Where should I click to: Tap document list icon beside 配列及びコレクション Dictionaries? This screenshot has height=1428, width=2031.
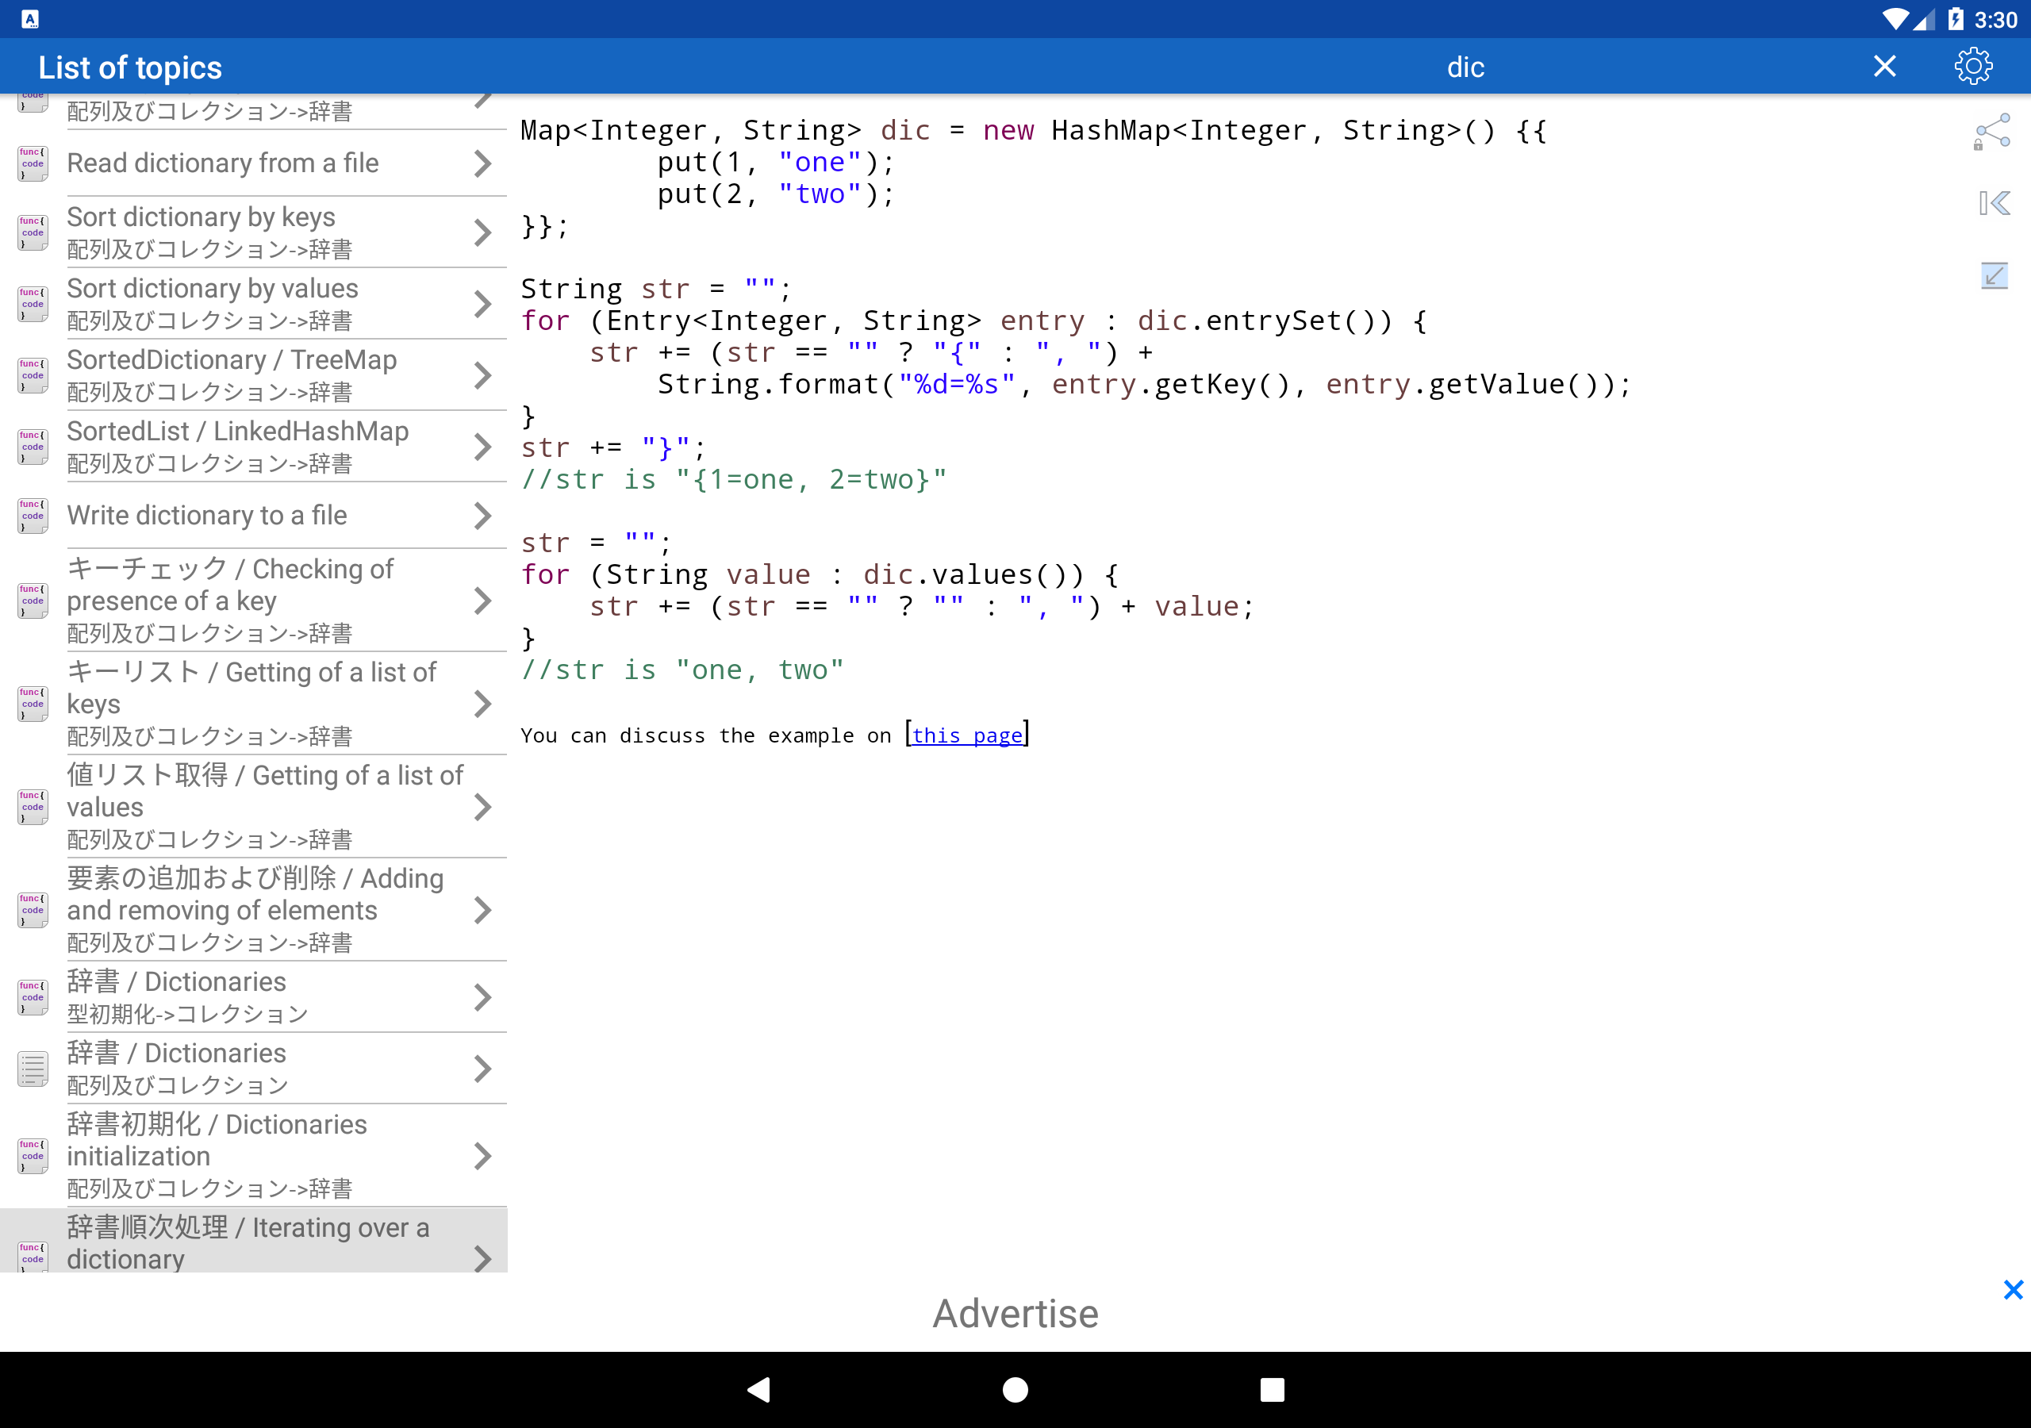tap(33, 1069)
